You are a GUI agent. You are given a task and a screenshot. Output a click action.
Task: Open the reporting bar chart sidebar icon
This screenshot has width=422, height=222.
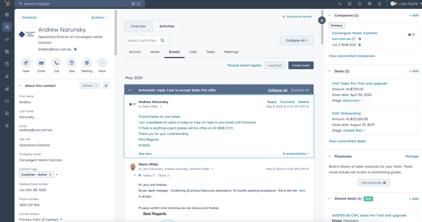(x=7, y=88)
